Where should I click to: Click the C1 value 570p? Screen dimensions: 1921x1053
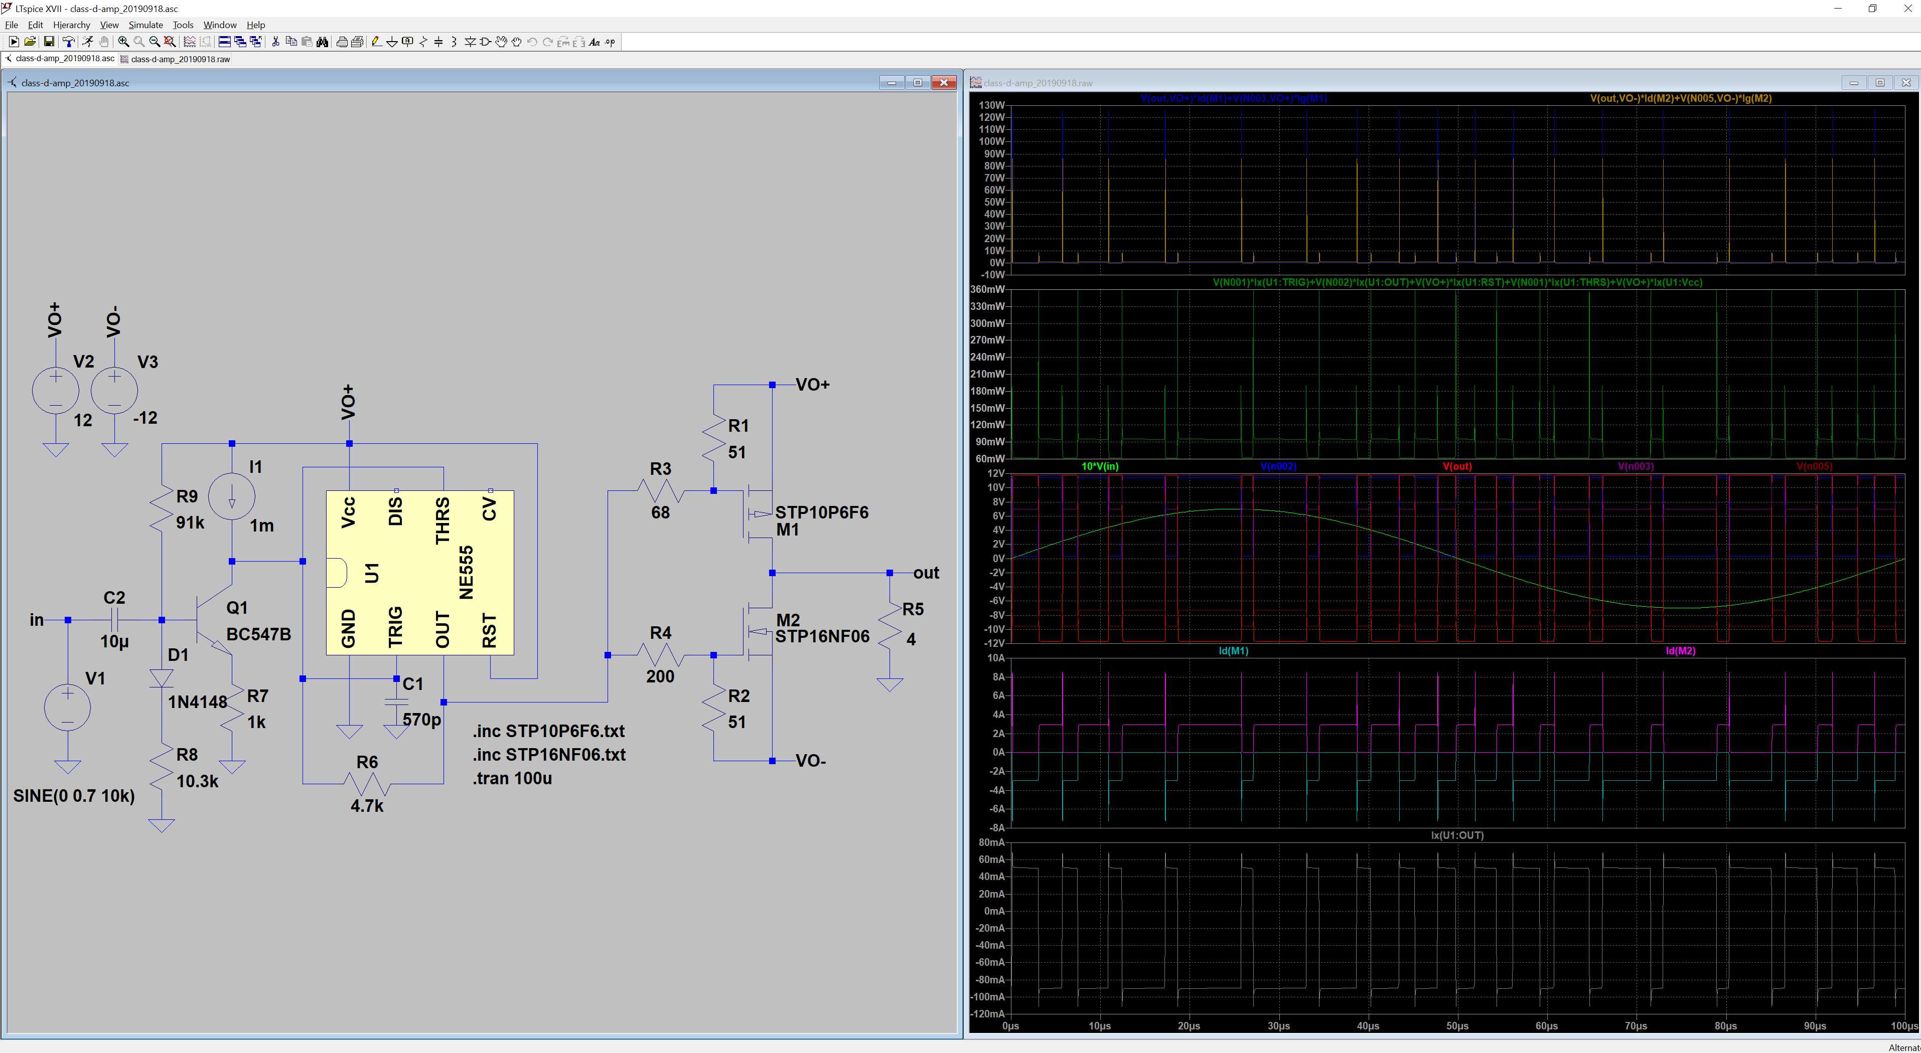tap(421, 720)
